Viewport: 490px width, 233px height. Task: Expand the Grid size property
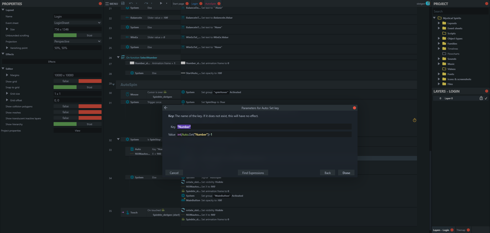(7, 93)
